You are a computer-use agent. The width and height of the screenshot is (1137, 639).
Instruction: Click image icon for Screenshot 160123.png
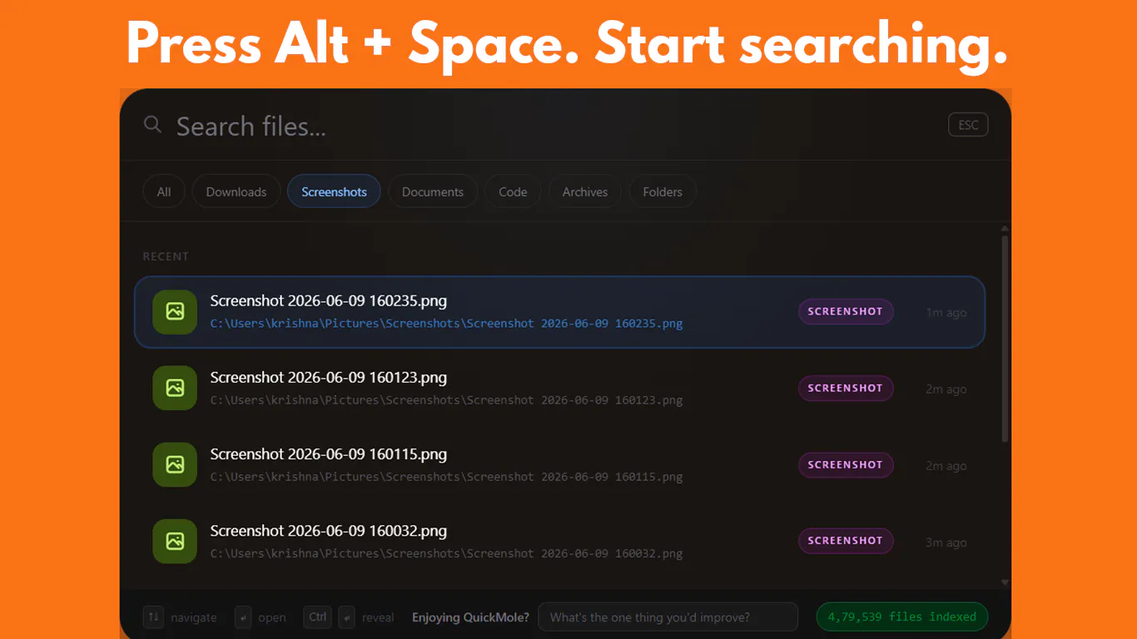175,388
